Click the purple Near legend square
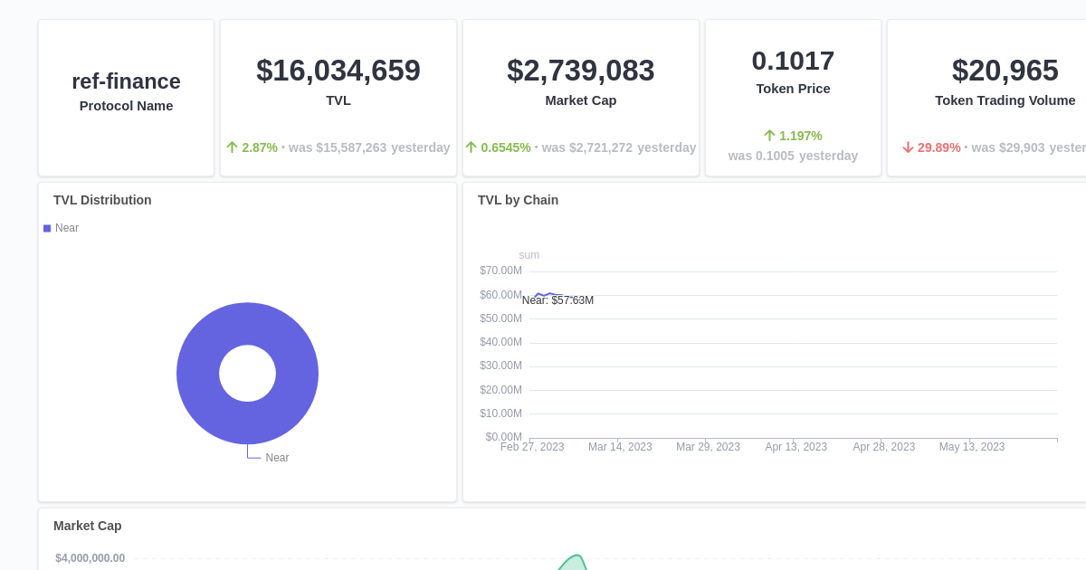The image size is (1086, 570). coord(46,228)
